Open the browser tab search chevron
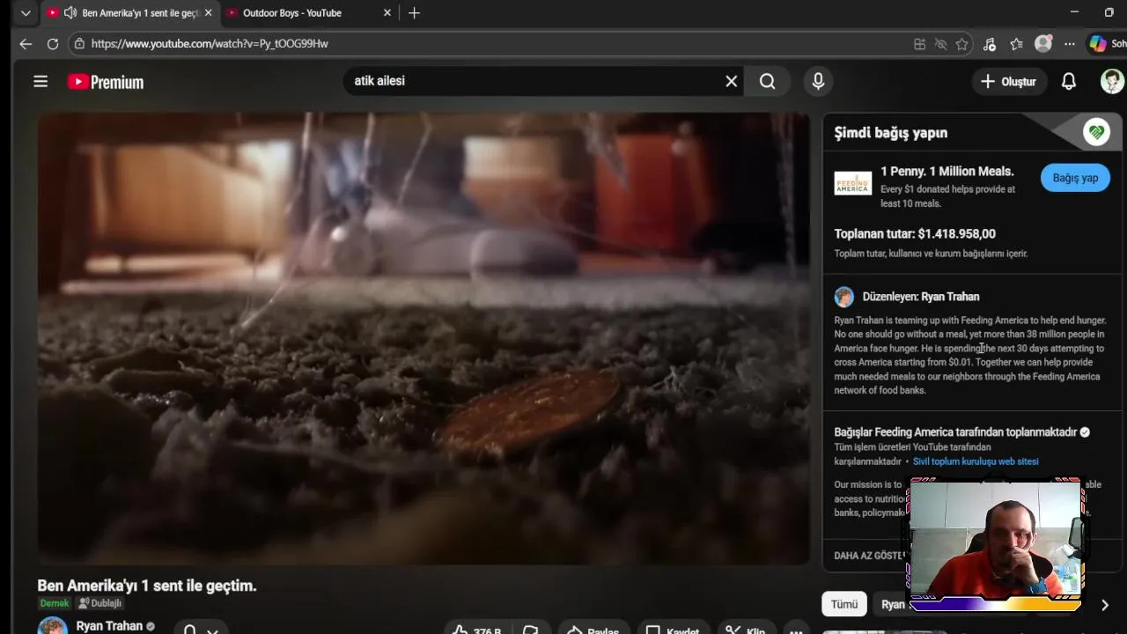The height and width of the screenshot is (634, 1127). pos(26,13)
